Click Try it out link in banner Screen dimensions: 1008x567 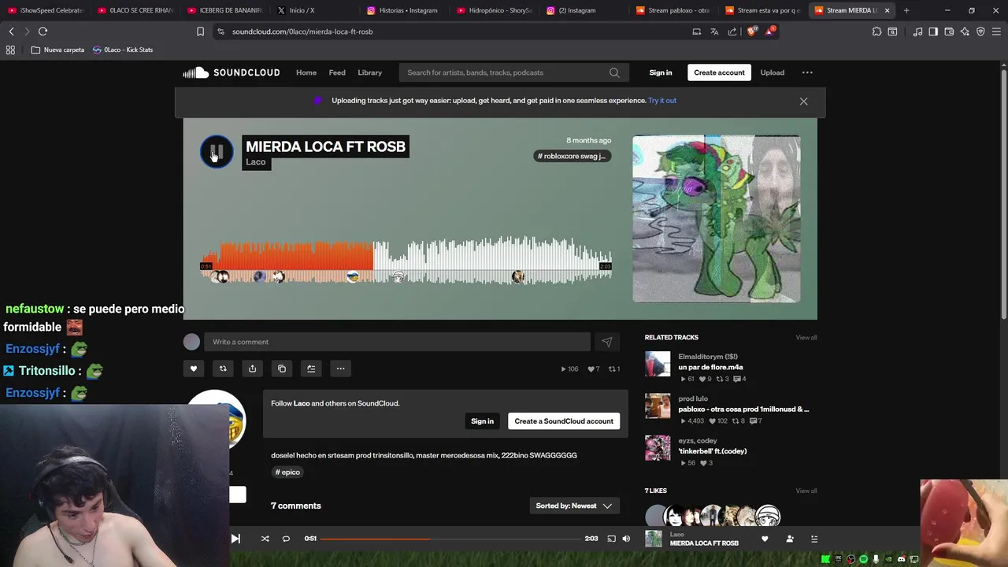[x=662, y=101]
